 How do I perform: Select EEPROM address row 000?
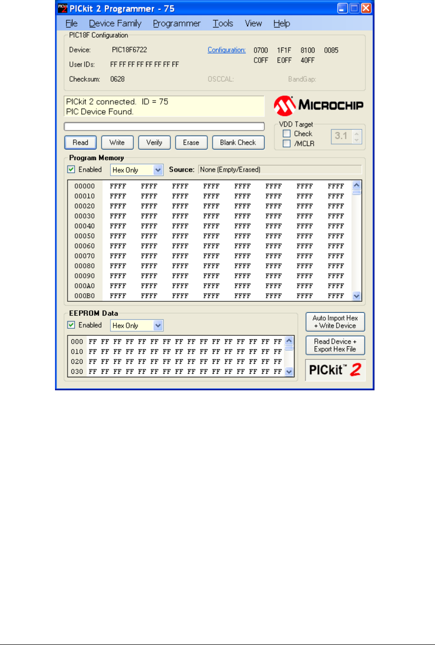[x=76, y=341]
